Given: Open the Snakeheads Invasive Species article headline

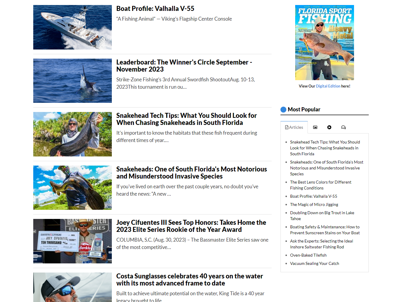Looking at the screenshot, I should 192,173.
